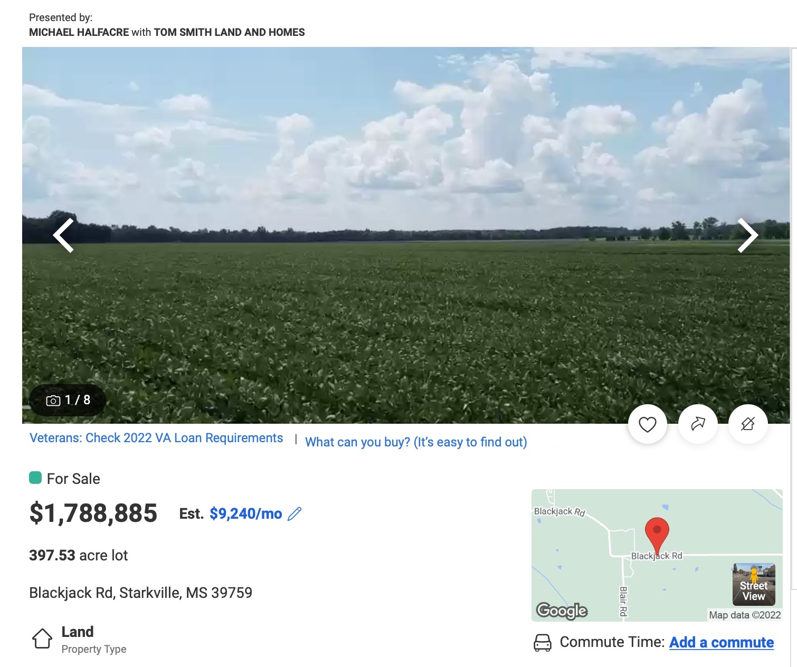The image size is (797, 667).
Task: Open the Street View thumbnail
Action: point(754,585)
